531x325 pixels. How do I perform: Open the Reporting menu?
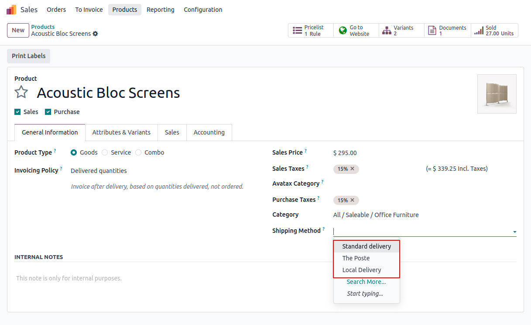coord(160,10)
